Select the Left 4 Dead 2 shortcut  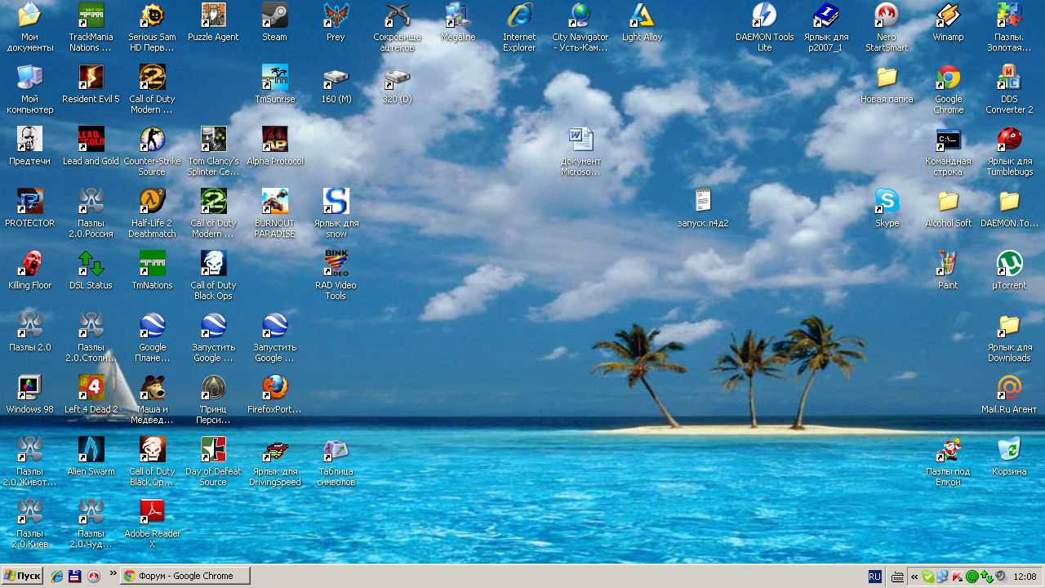[x=91, y=394]
